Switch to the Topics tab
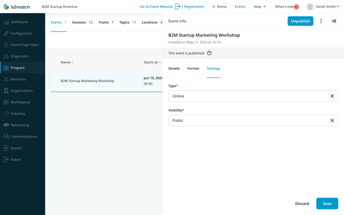 click(x=127, y=22)
